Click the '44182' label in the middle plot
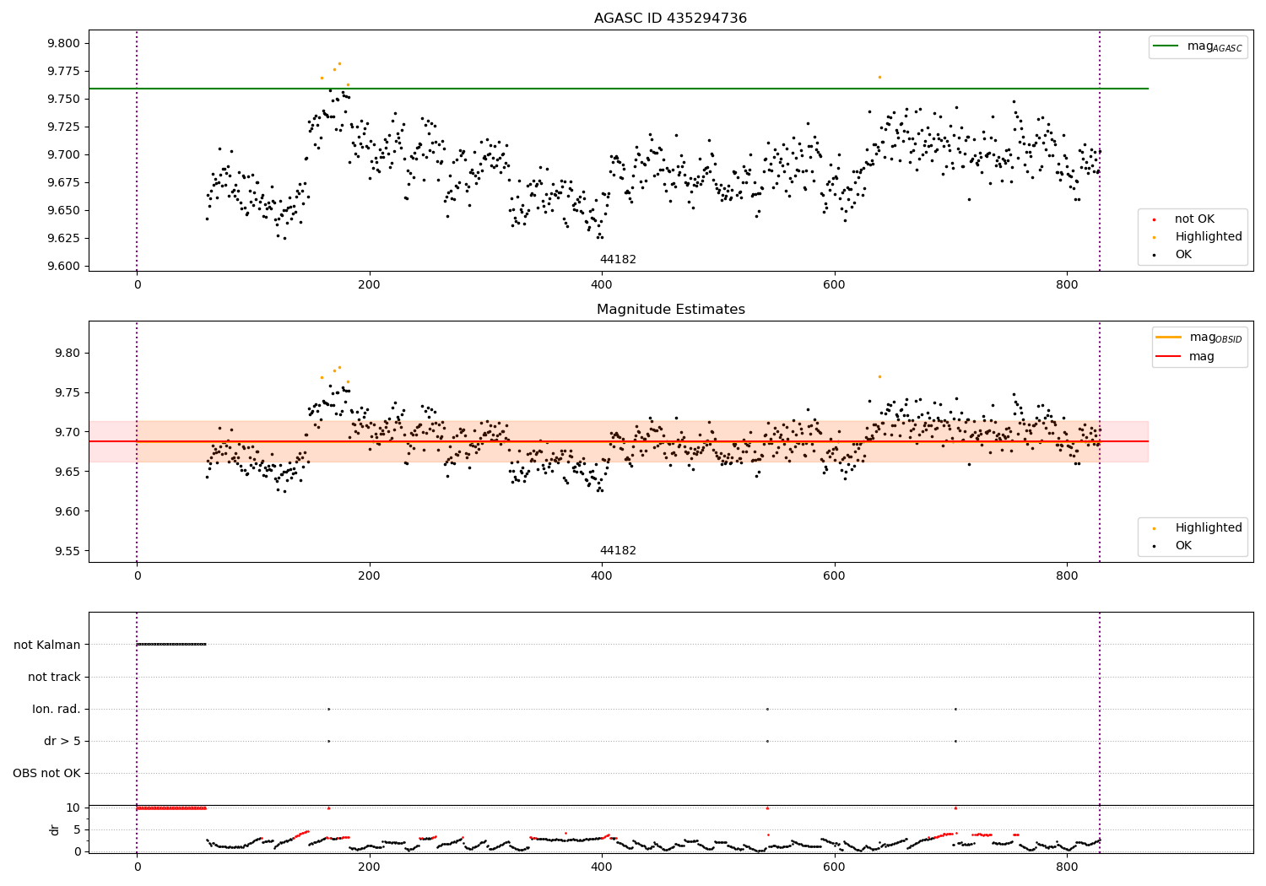The image size is (1266, 886). coord(618,551)
